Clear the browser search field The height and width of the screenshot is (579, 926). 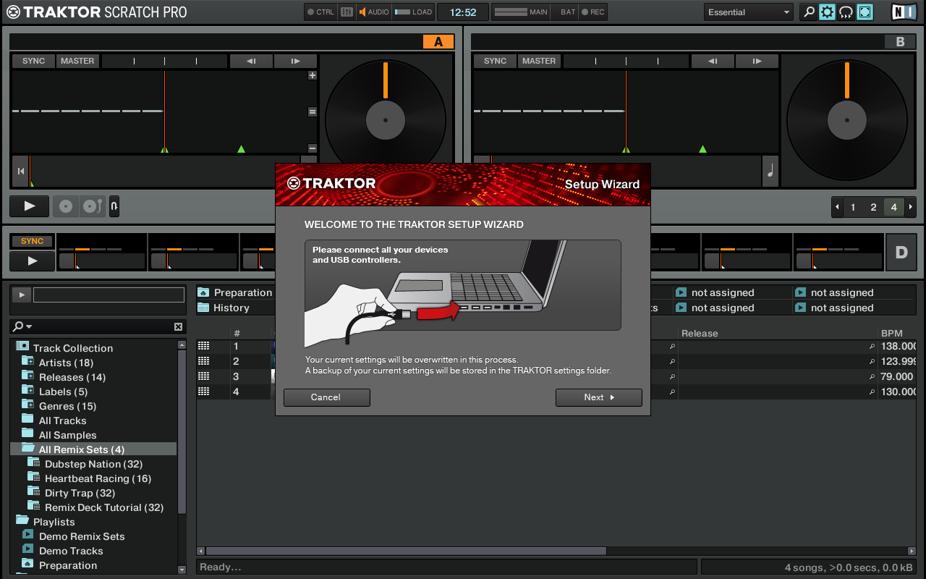pos(178,326)
